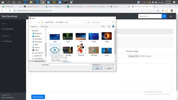Click the Open button in file dialog

coord(97,68)
